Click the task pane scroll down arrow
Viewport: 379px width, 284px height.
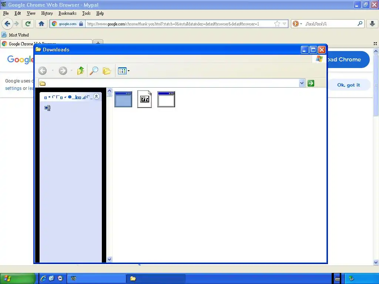109,259
